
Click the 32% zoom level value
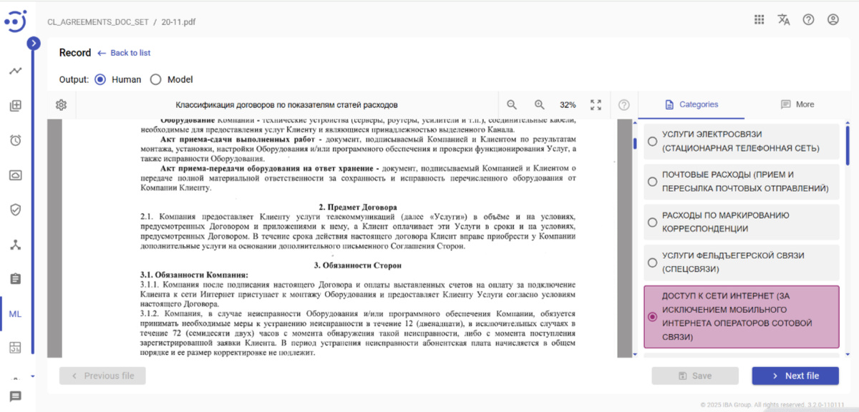tap(568, 105)
